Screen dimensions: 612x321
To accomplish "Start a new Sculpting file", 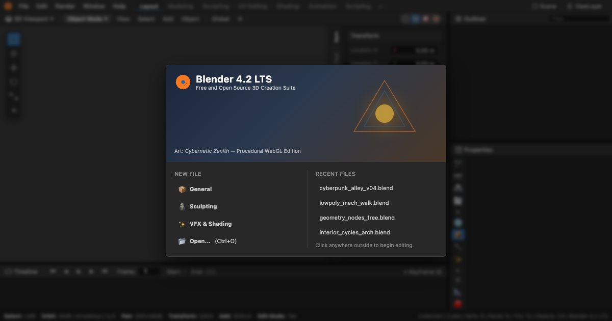I will pos(237,206).
